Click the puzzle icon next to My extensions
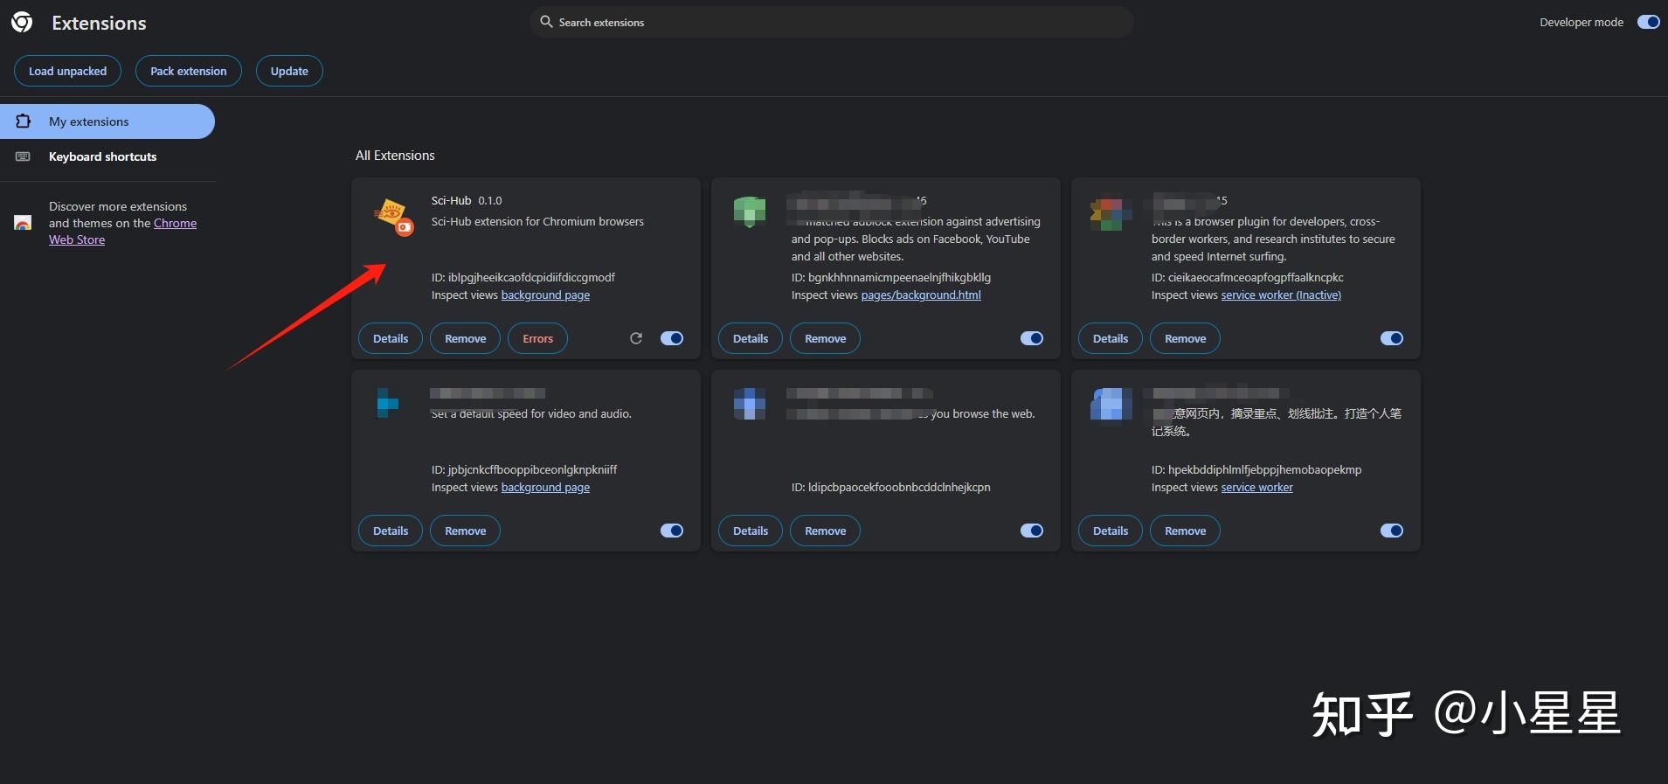The height and width of the screenshot is (784, 1668). (24, 121)
